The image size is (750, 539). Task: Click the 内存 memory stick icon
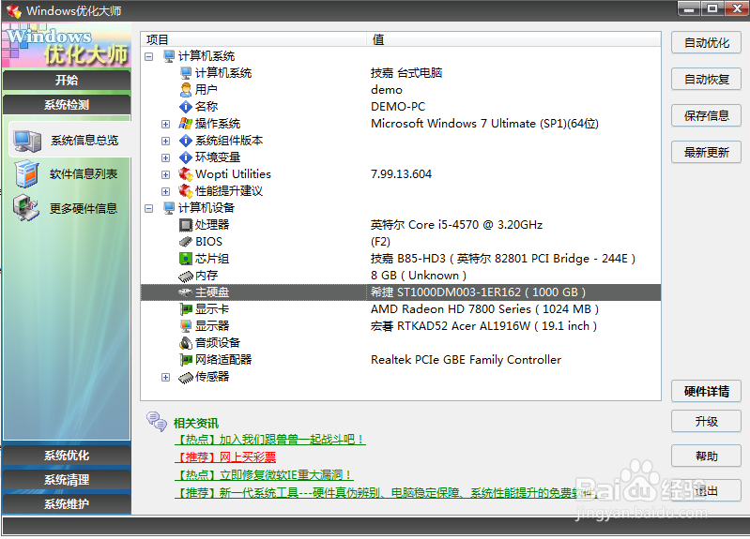(x=185, y=276)
